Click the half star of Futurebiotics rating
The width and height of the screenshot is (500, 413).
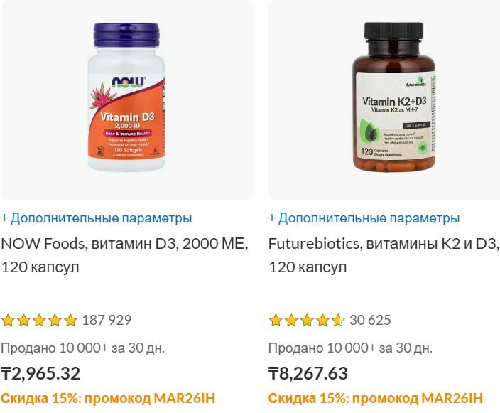pos(337,320)
